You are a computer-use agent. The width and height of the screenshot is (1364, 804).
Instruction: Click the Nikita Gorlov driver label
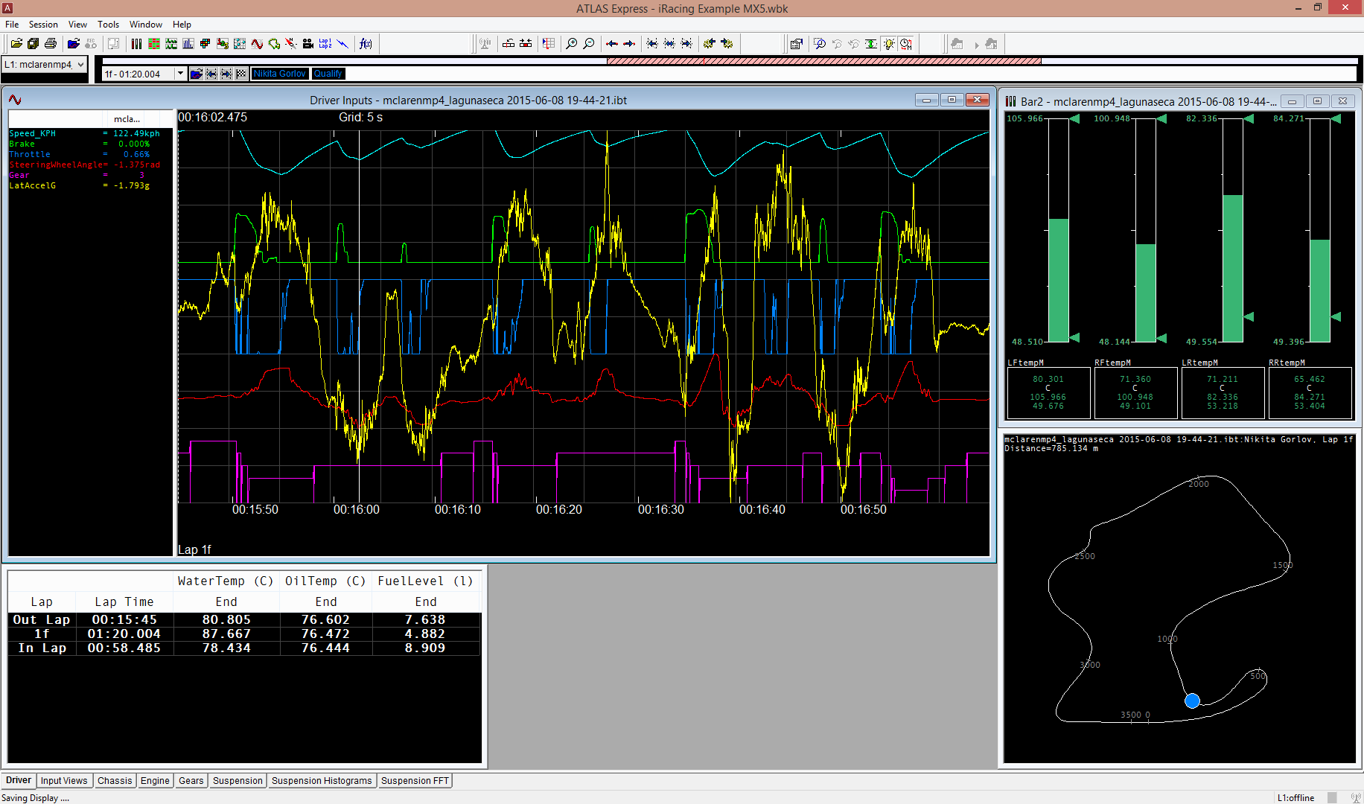(279, 74)
